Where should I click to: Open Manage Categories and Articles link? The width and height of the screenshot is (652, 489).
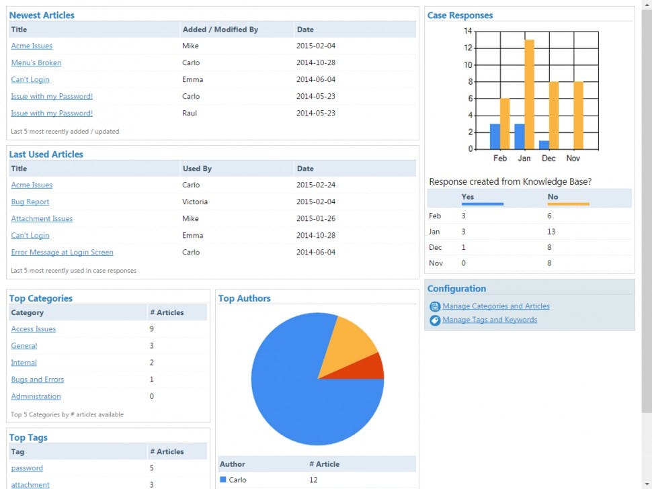[495, 306]
